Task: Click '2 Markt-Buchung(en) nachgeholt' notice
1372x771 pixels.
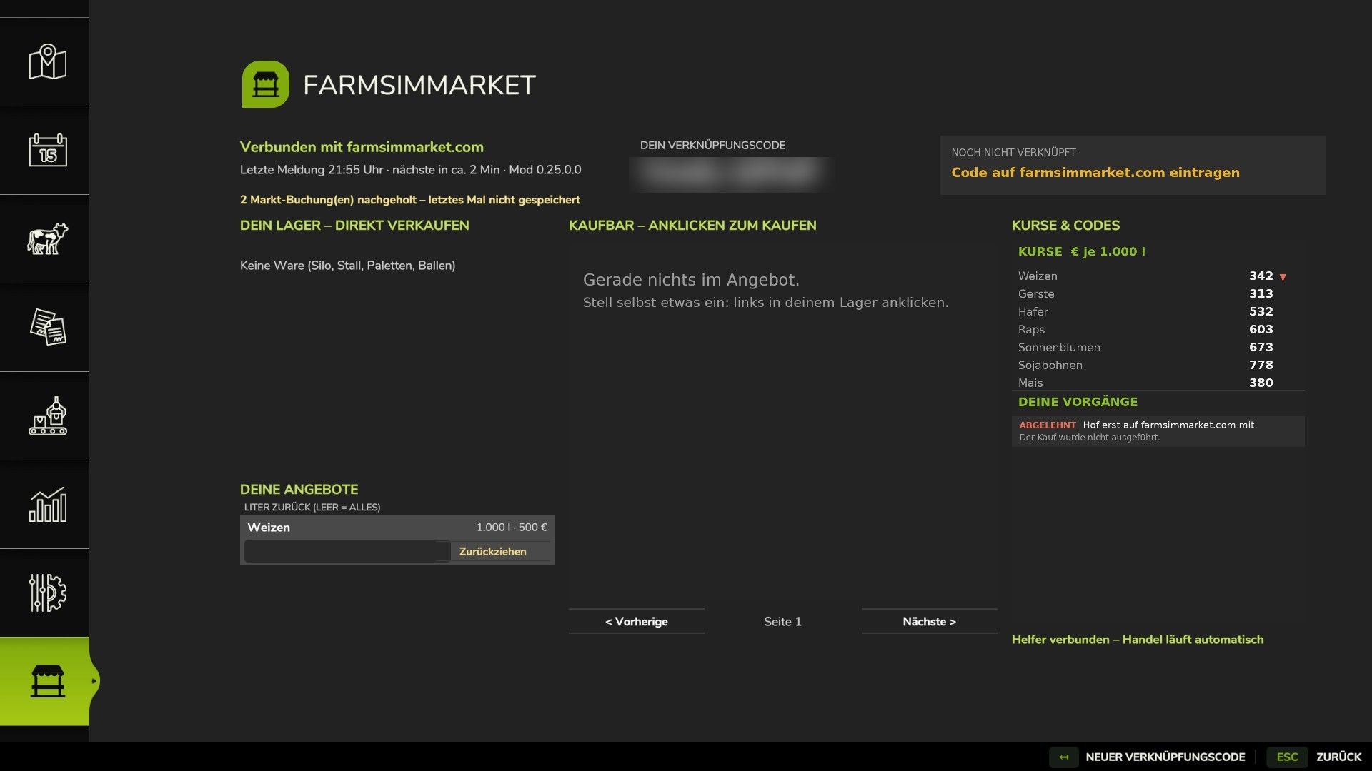Action: [x=410, y=200]
